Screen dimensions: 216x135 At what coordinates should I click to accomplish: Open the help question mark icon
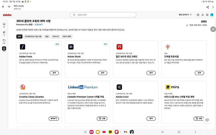(198, 15)
